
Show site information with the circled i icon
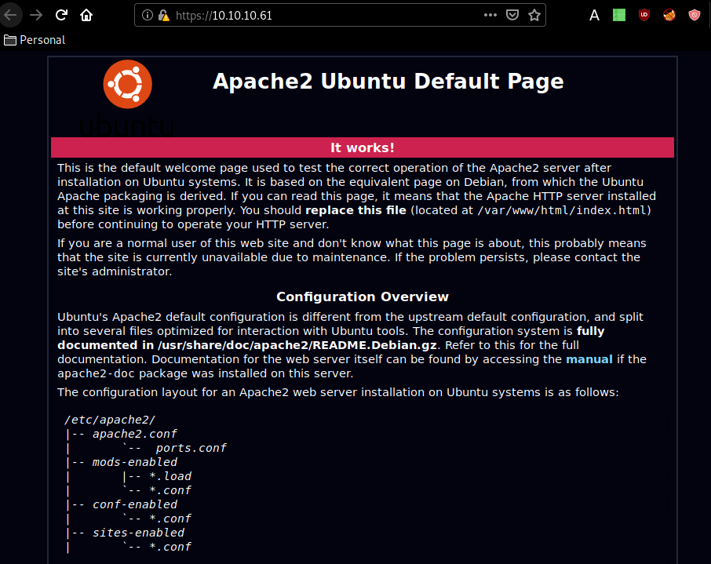point(148,16)
